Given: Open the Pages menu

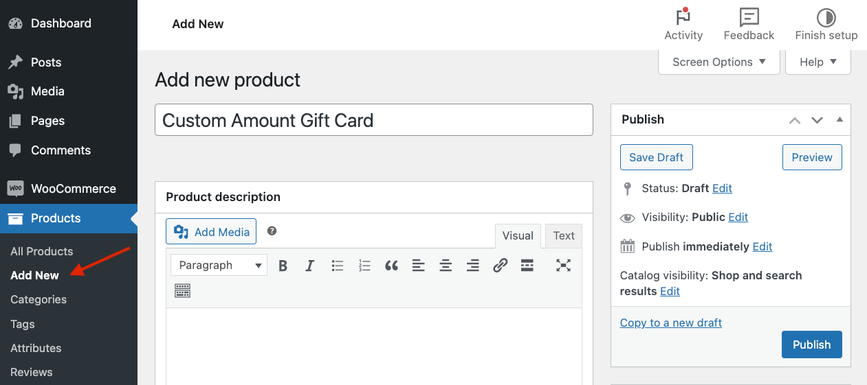Looking at the screenshot, I should tap(69, 121).
